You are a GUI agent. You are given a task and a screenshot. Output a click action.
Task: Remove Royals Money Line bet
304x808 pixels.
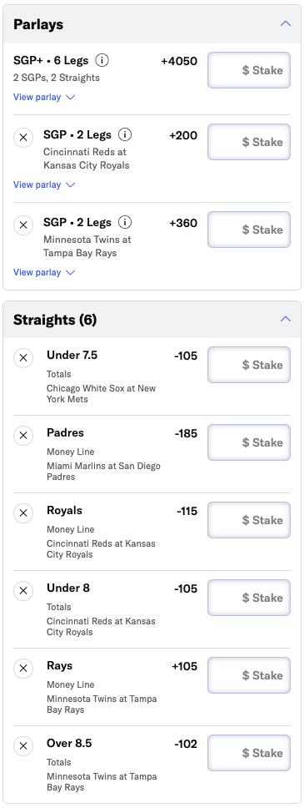tap(23, 513)
